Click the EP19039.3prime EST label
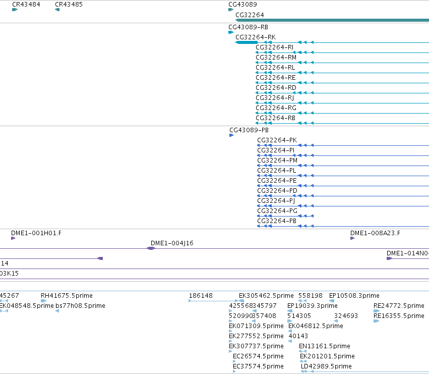The image size is (429, 374). [x=313, y=306]
